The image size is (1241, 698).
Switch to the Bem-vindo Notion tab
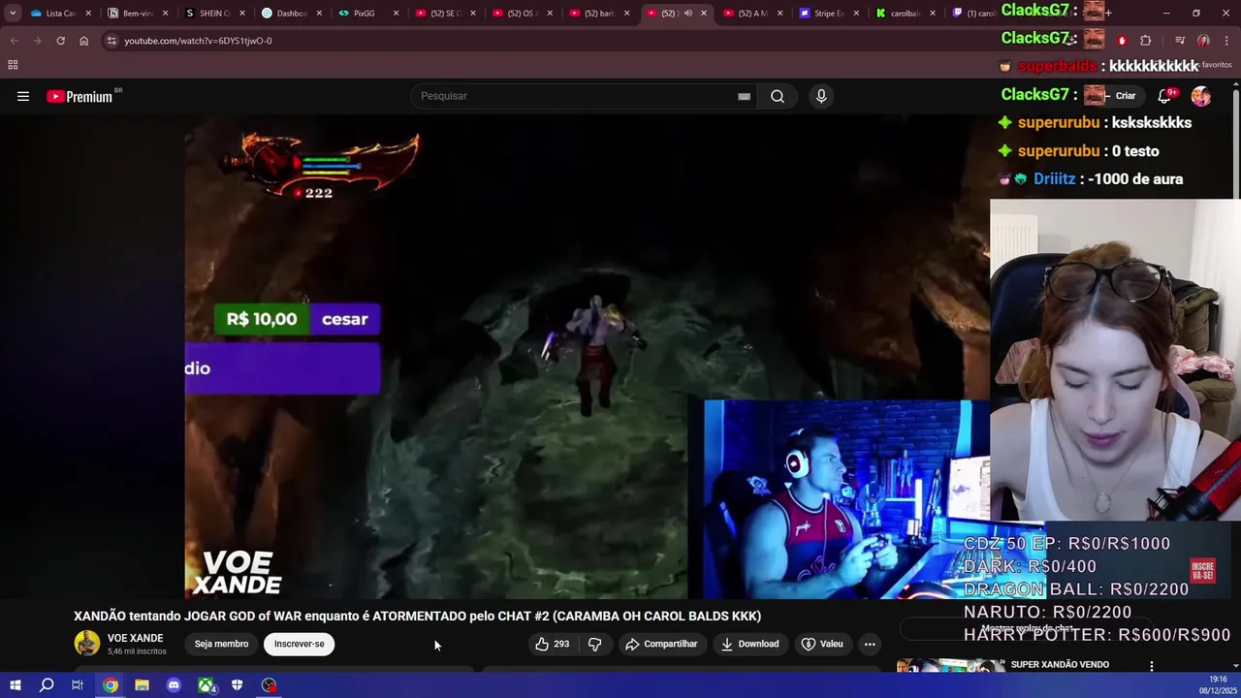[x=136, y=14]
